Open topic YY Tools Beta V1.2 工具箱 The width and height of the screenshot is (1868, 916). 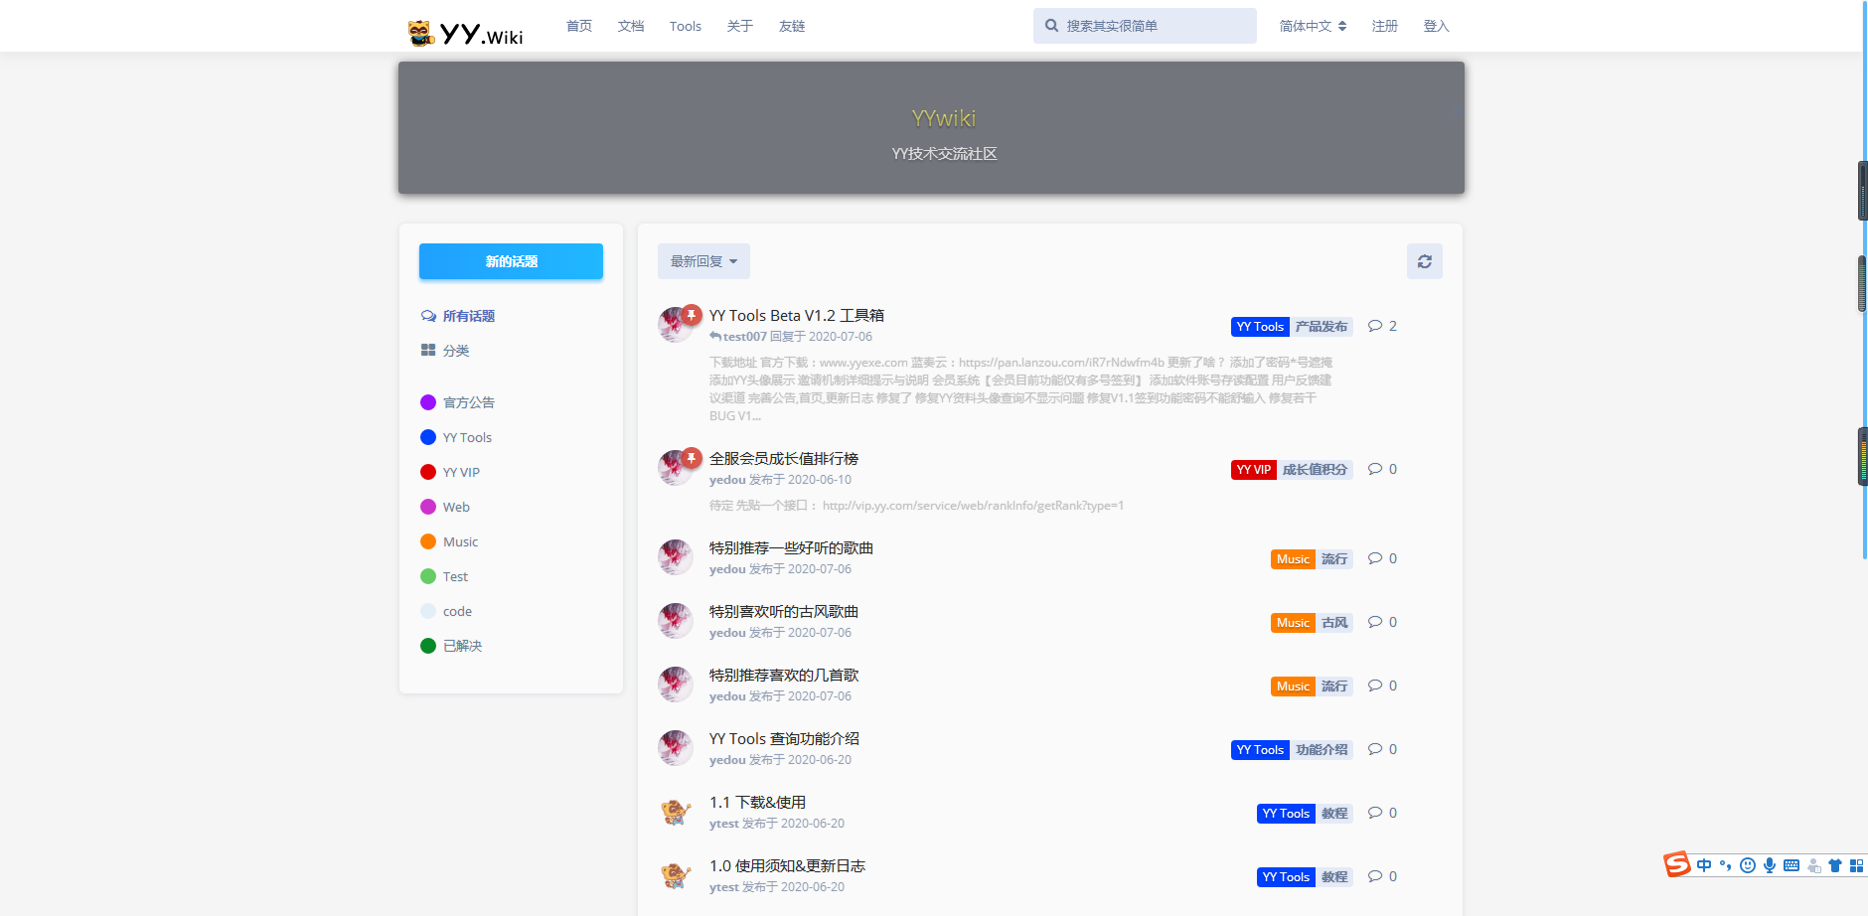pyautogui.click(x=797, y=315)
